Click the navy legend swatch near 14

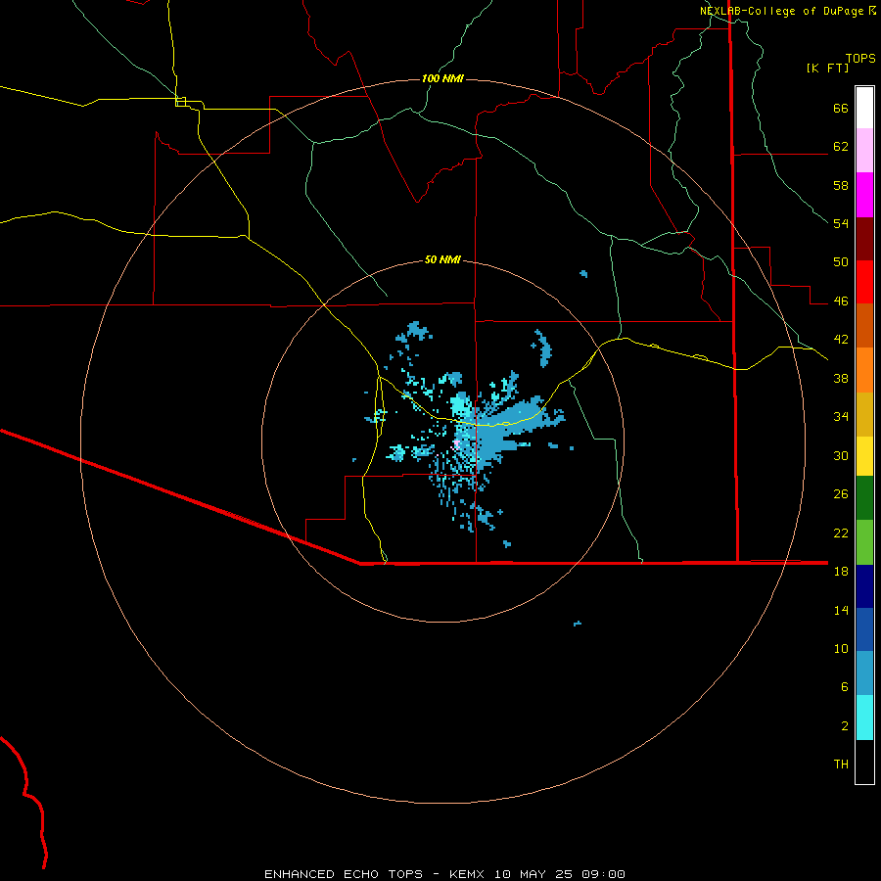(864, 586)
